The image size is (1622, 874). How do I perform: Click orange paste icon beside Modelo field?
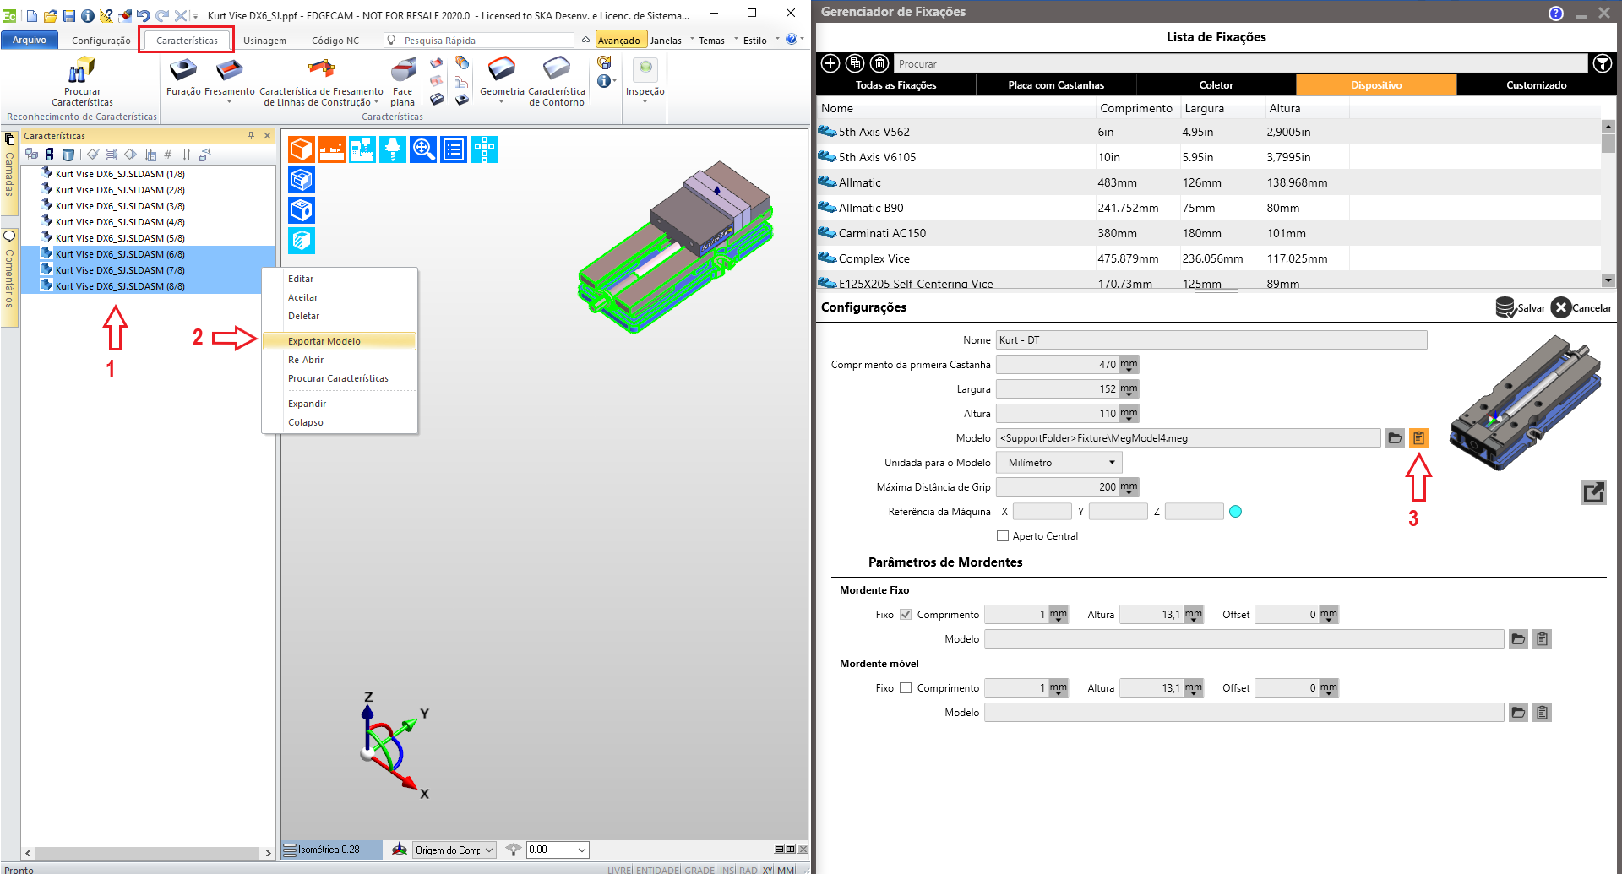click(x=1418, y=437)
